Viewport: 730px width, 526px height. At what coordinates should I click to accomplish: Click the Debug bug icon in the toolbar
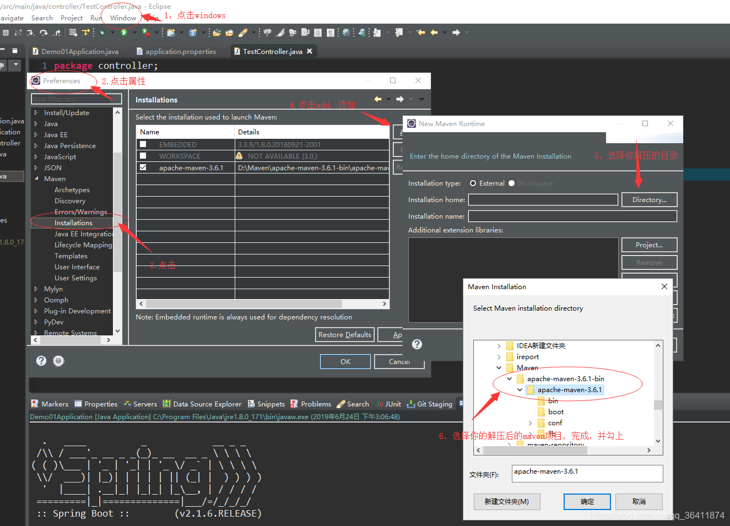[102, 32]
